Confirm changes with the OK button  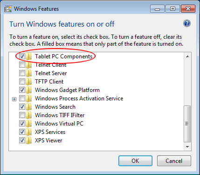135,161
